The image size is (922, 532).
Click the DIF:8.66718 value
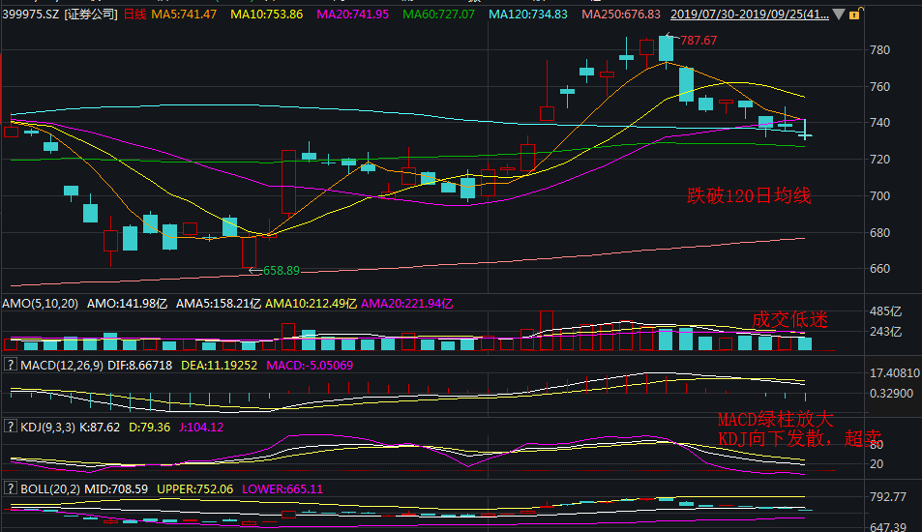tap(140, 365)
